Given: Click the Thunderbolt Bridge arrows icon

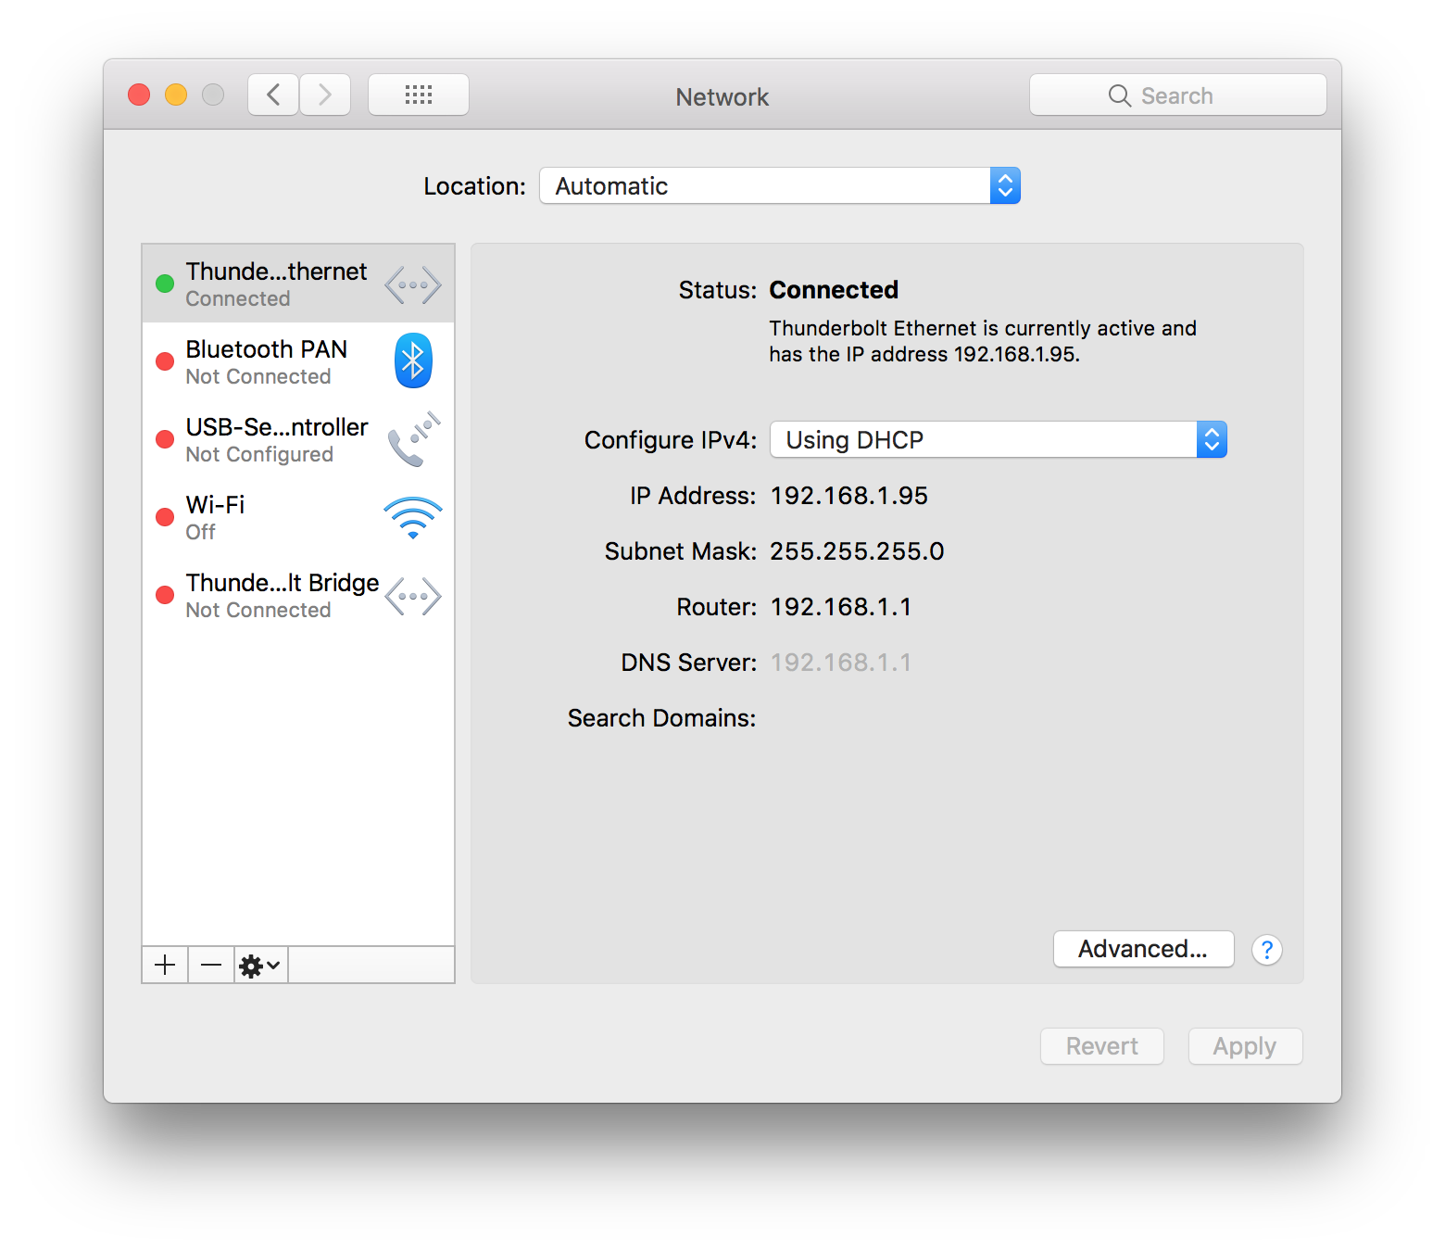Looking at the screenshot, I should [x=413, y=596].
